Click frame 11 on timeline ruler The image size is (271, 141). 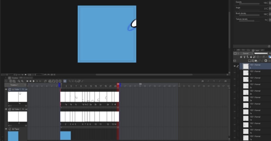[86, 86]
